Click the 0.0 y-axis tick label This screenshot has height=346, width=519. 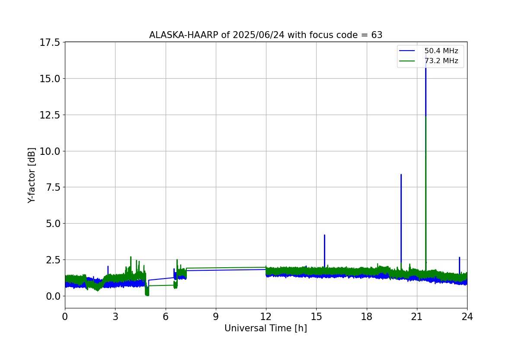tap(53, 296)
